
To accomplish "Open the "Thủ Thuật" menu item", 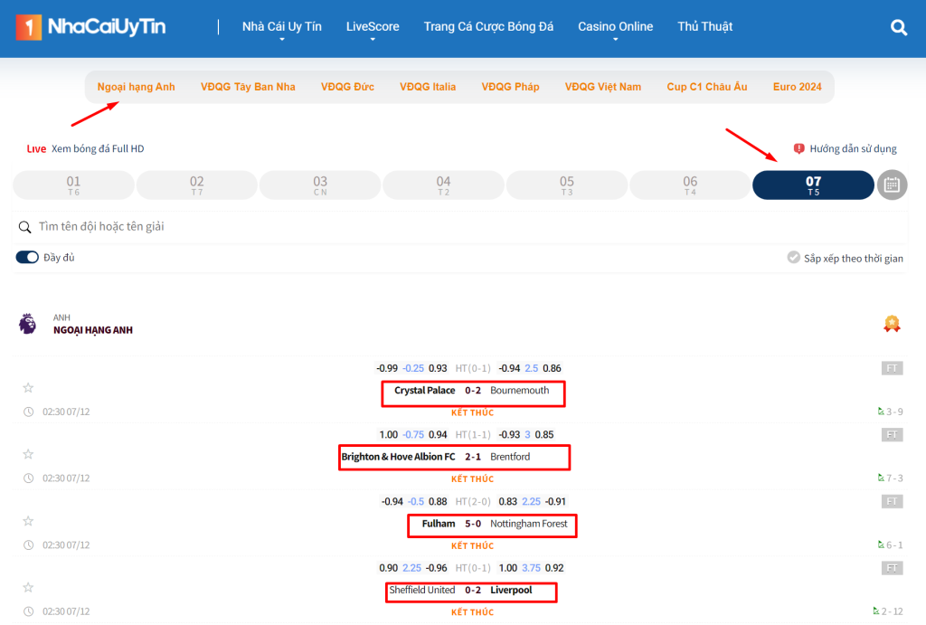I will 705,27.
